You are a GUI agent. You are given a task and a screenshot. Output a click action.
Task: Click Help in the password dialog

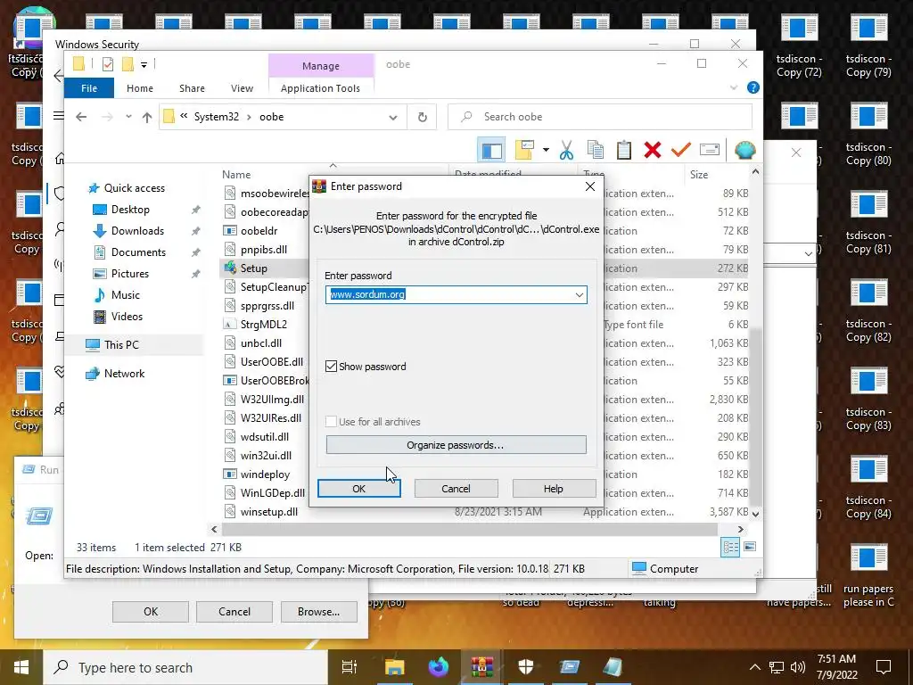click(x=553, y=489)
